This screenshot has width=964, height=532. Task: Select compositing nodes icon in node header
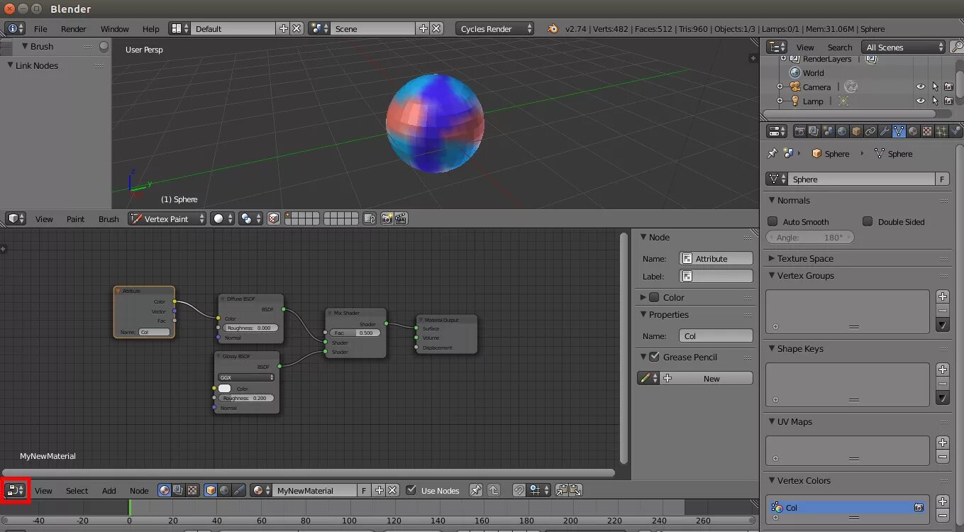coord(178,490)
